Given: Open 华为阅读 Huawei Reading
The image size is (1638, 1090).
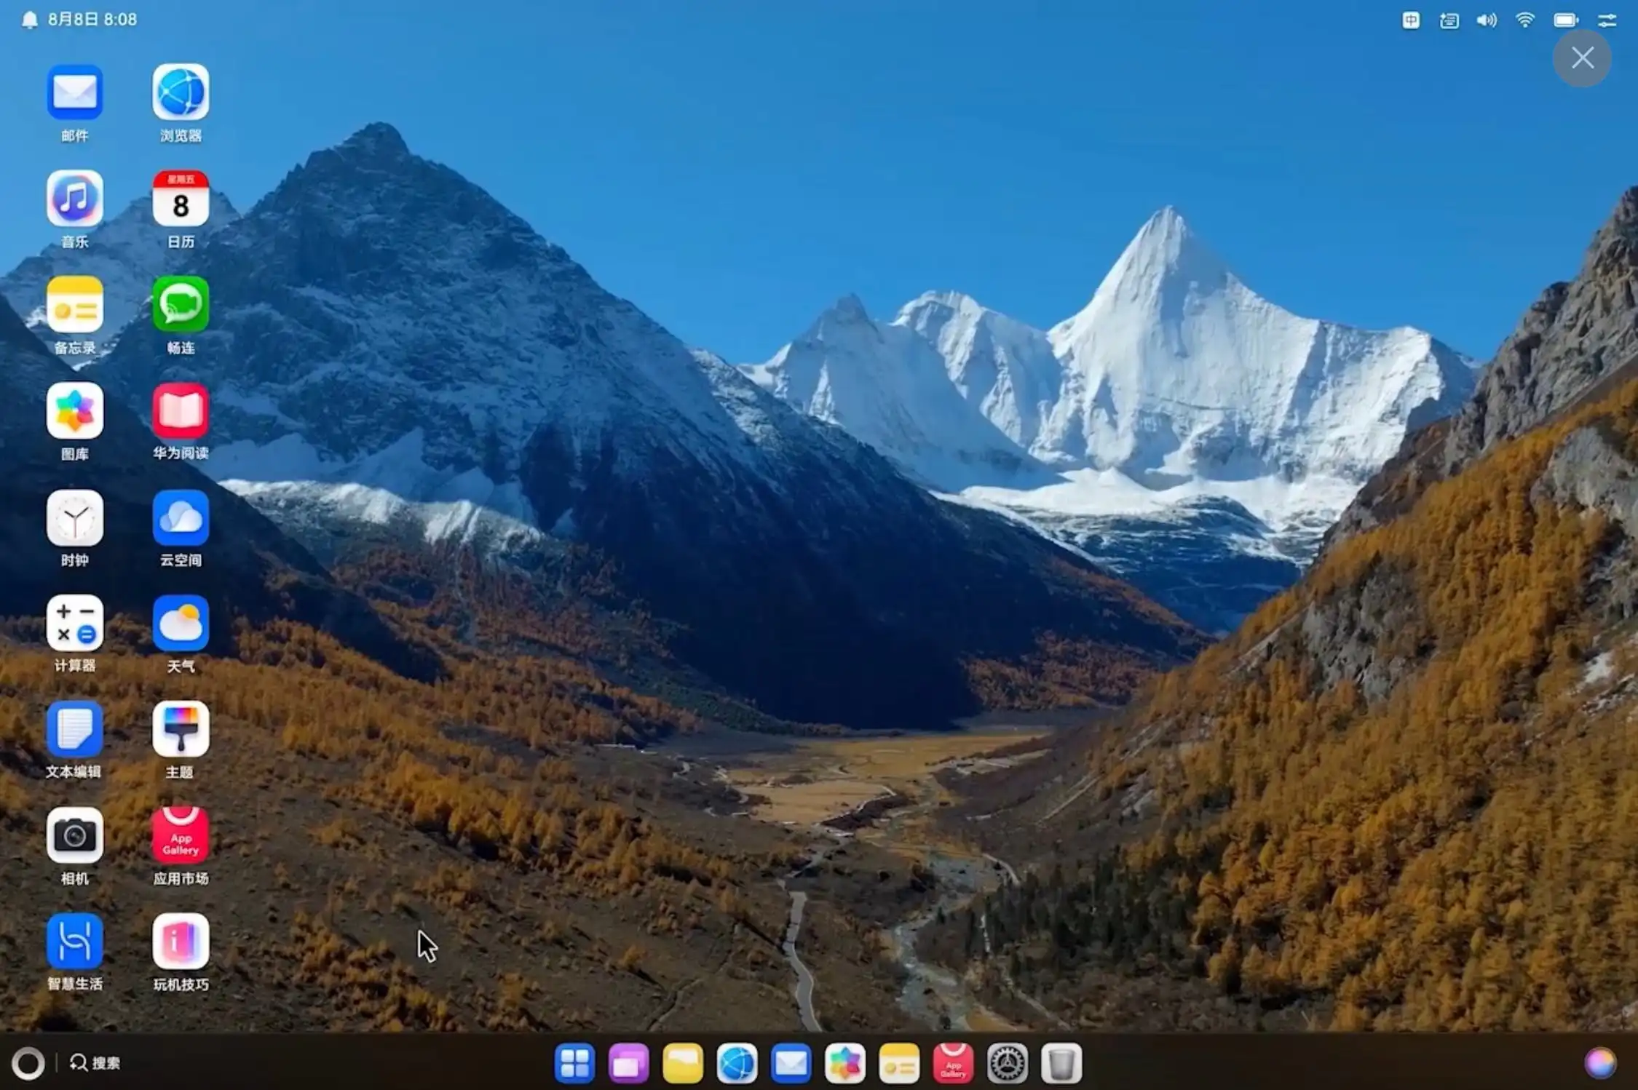Looking at the screenshot, I should [x=180, y=410].
